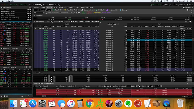194x109 pixels.
Task: Open the Bjerksund-Stensland model dropdown
Action: pos(112,86)
